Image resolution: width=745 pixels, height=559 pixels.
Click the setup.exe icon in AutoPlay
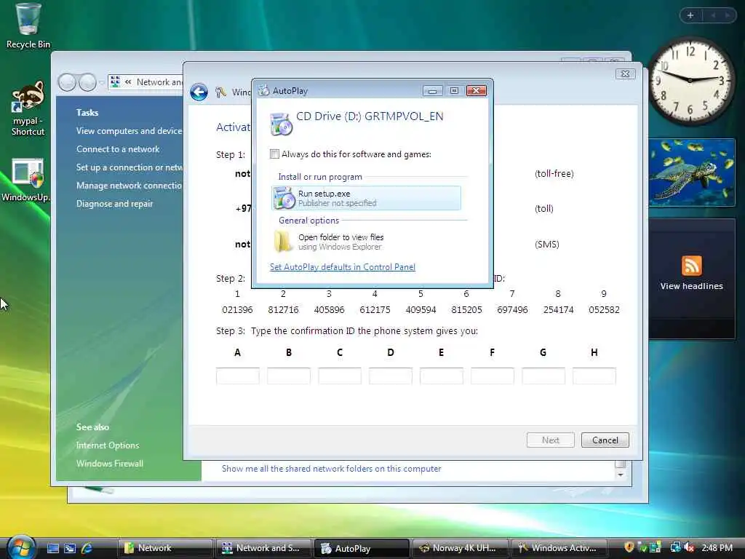[284, 198]
